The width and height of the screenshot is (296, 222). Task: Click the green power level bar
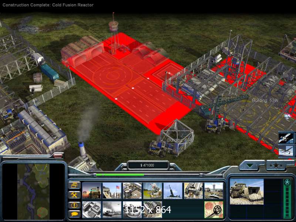[120, 175]
